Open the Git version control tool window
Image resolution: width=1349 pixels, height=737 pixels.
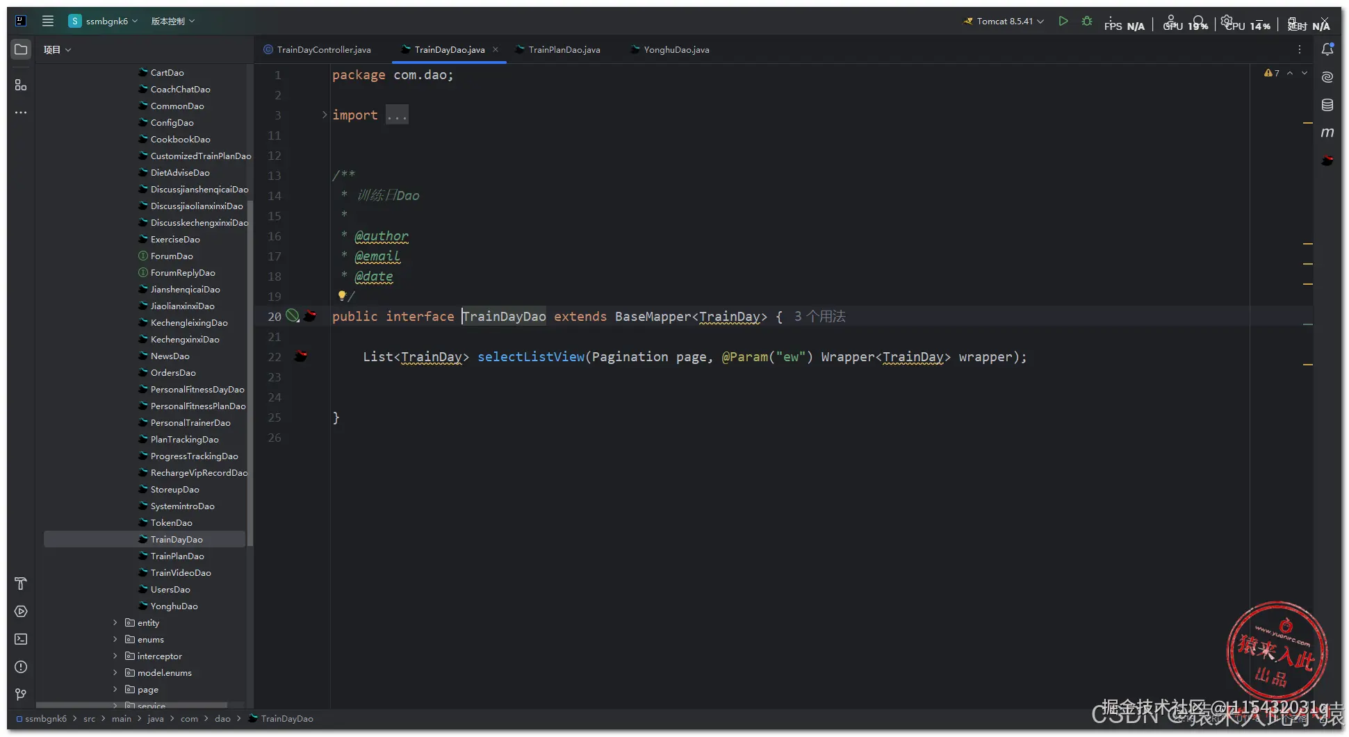point(21,695)
